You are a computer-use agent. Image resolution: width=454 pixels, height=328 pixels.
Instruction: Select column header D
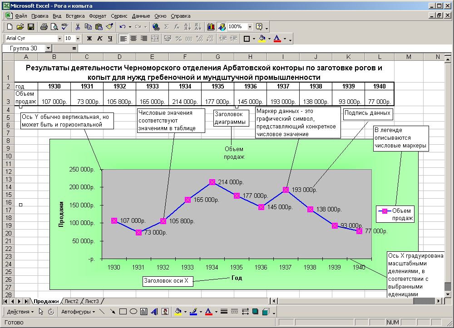119,57
